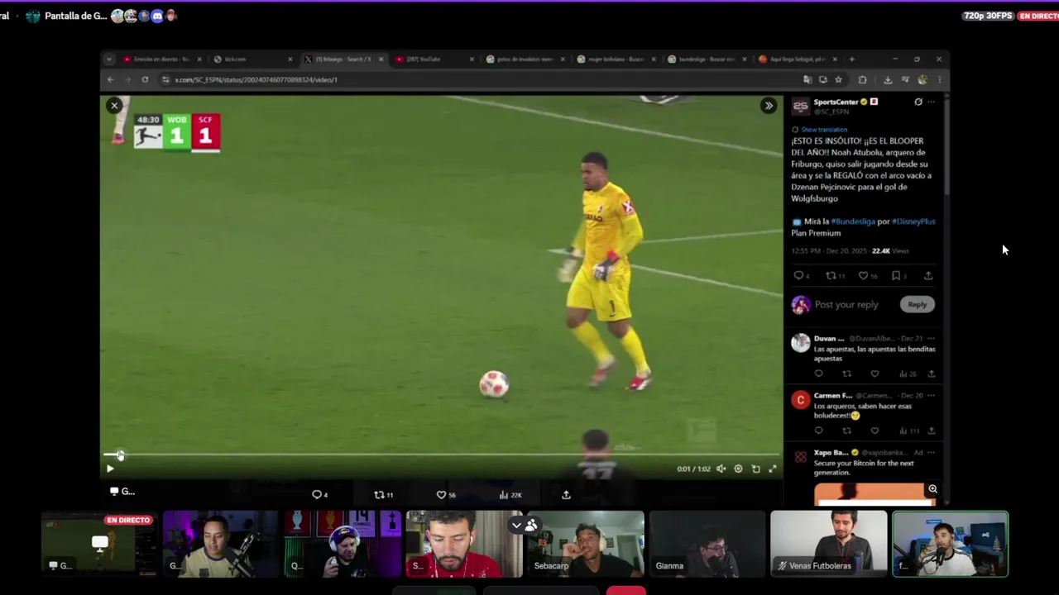This screenshot has width=1059, height=595.
Task: Open the browser three-dot menu
Action: [939, 79]
